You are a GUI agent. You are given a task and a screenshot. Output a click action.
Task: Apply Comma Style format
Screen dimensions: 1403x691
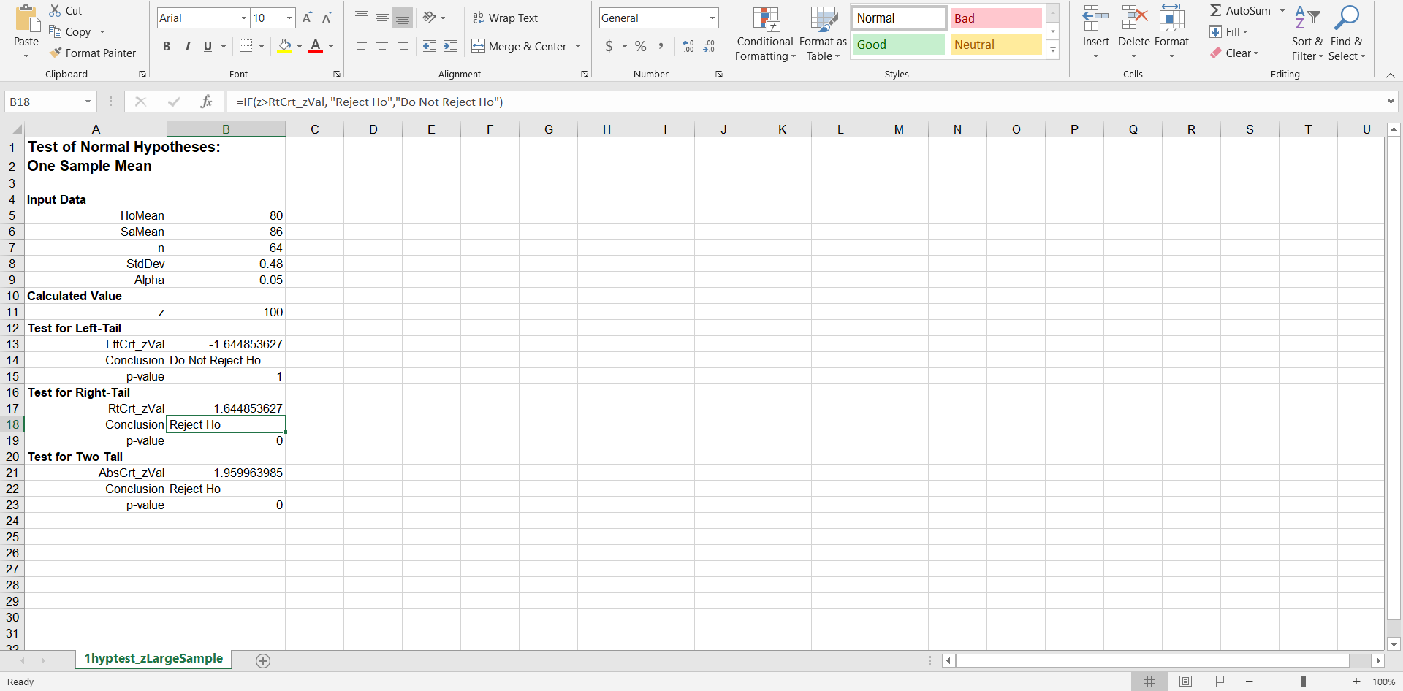click(x=661, y=46)
